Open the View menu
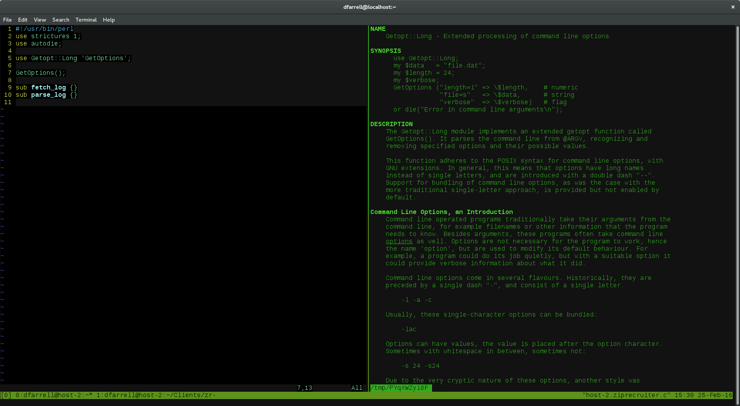Viewport: 740px width, 406px height. tap(40, 20)
